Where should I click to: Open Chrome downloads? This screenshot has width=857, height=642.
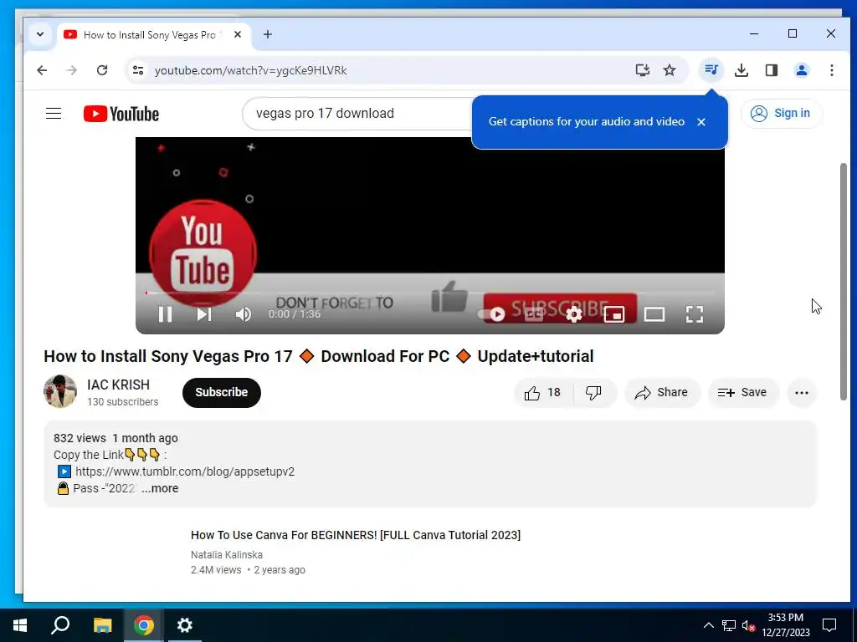click(x=742, y=70)
